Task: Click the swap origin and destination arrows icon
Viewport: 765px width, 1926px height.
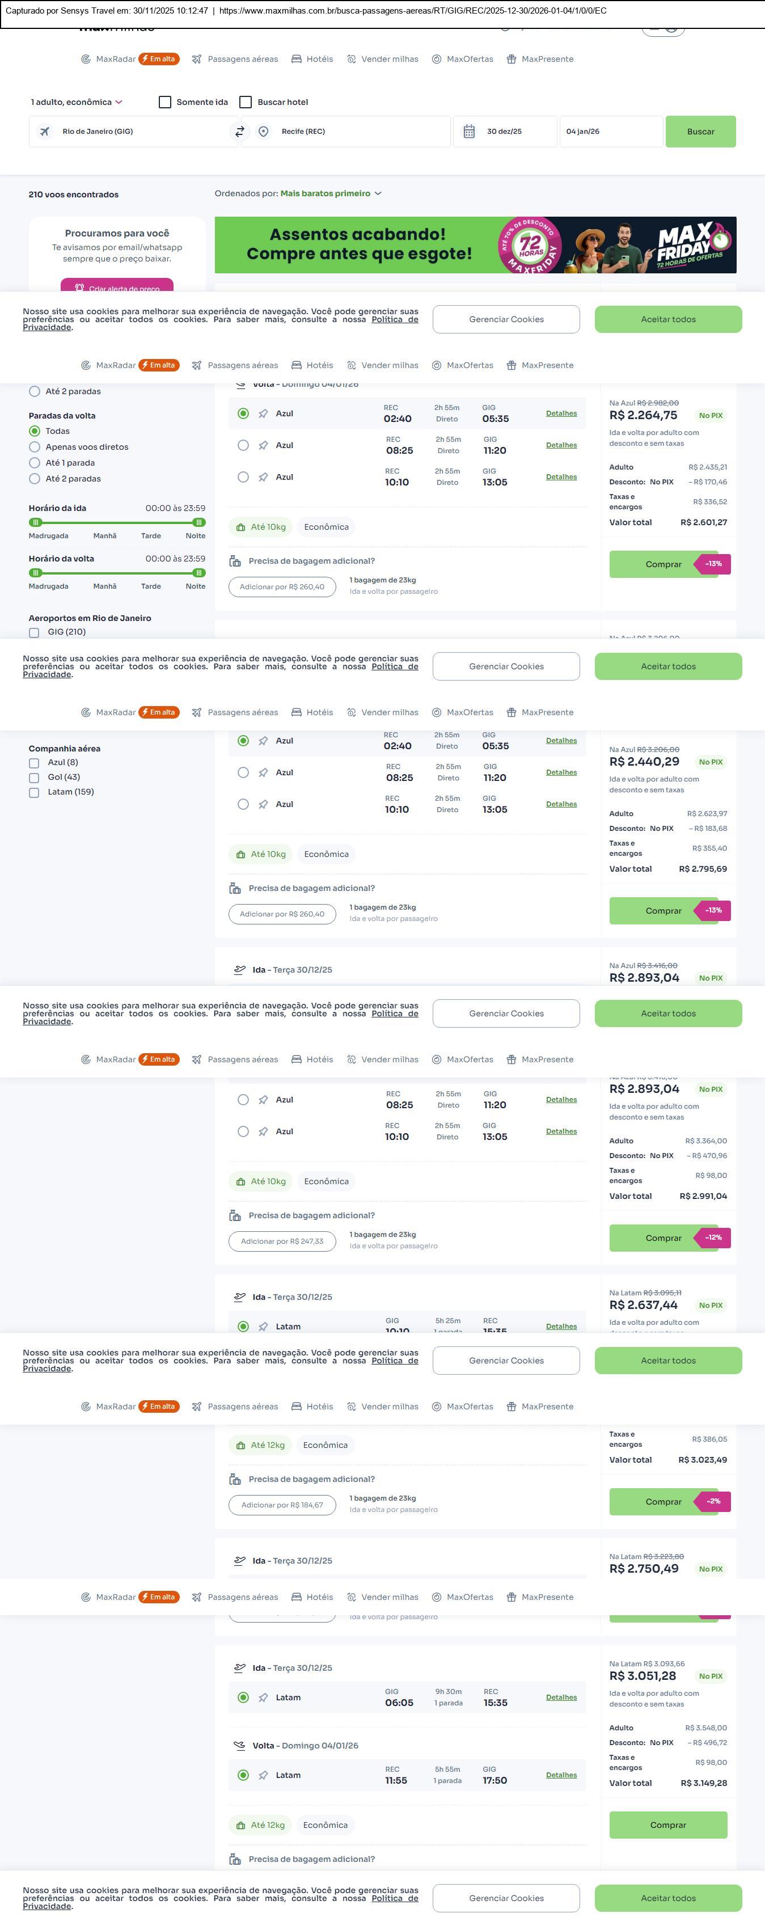Action: 240,132
